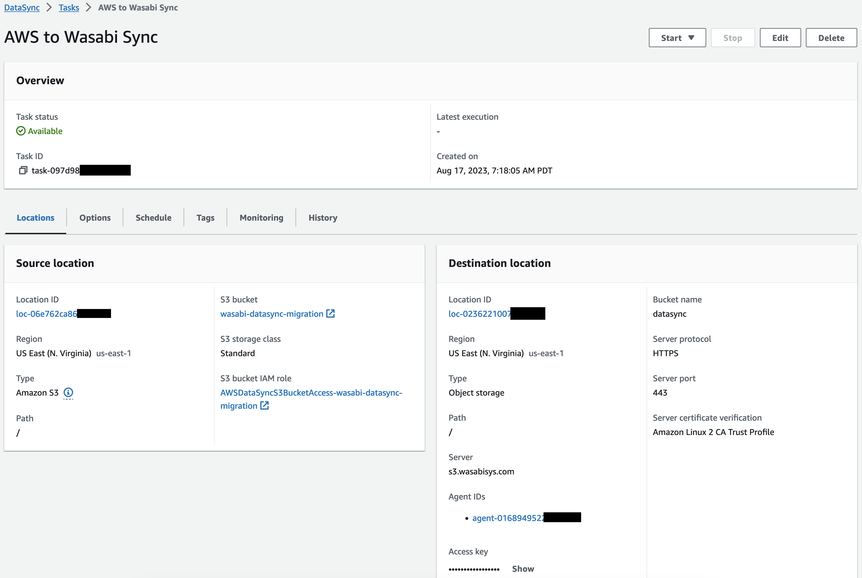Copy the Task ID with the copy icon
Screen dimensions: 862x578
pos(23,170)
